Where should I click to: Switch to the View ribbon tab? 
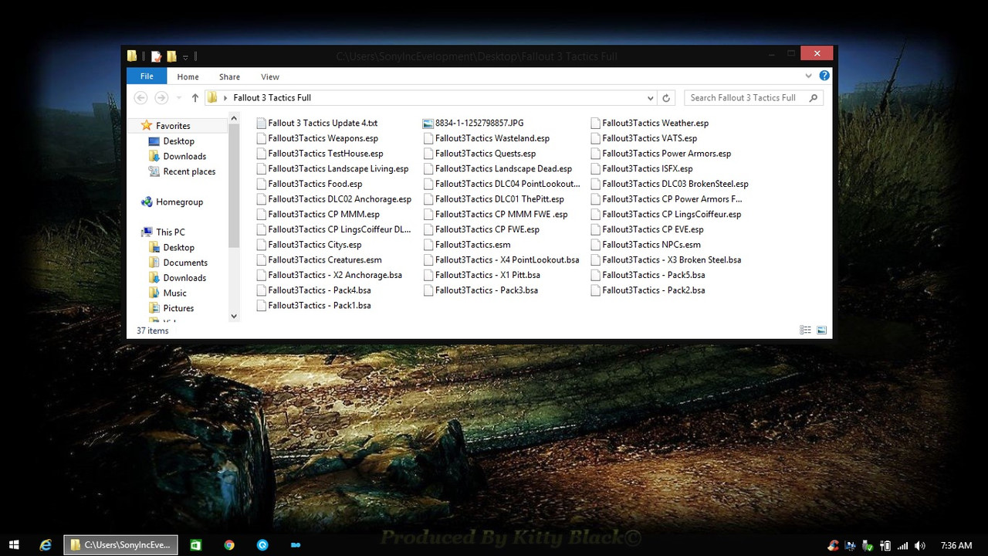[x=270, y=76]
